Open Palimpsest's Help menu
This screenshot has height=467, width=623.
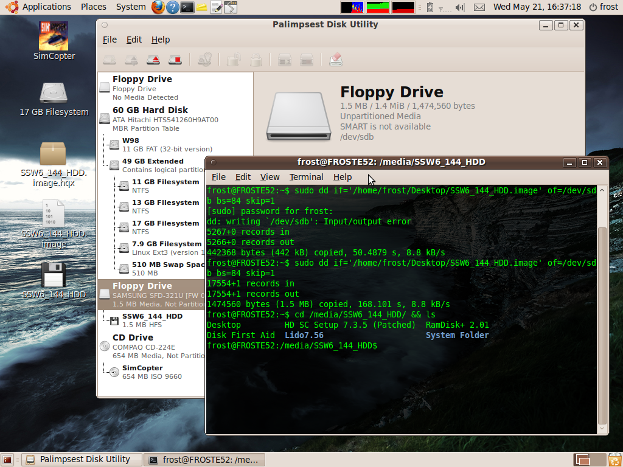[x=161, y=40]
